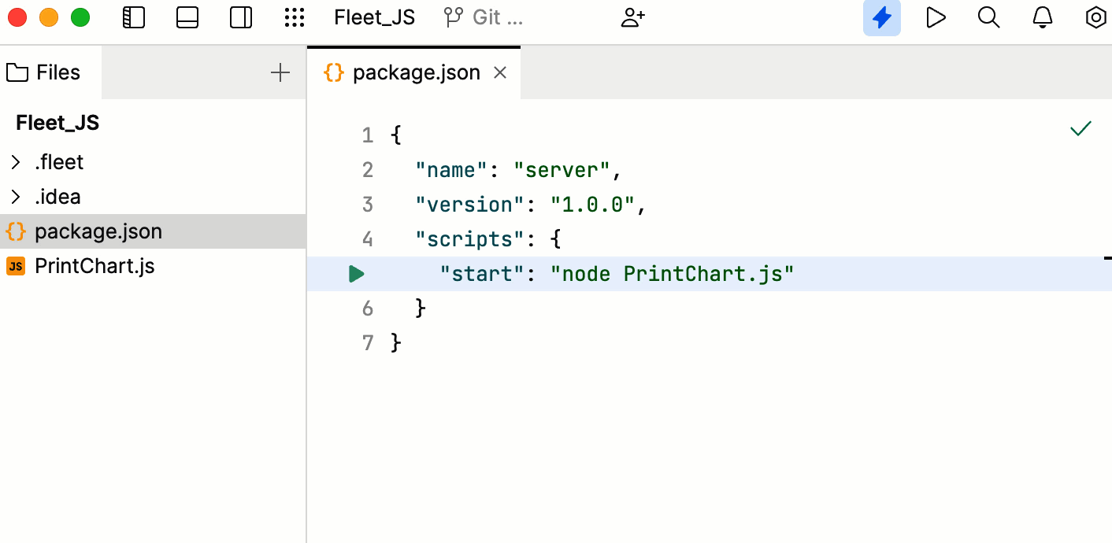Open the Notifications bell
This screenshot has height=543, width=1112.
click(1042, 17)
